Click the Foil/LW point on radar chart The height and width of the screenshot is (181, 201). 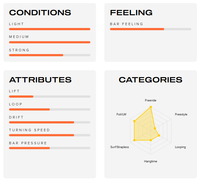[x=134, y=121]
